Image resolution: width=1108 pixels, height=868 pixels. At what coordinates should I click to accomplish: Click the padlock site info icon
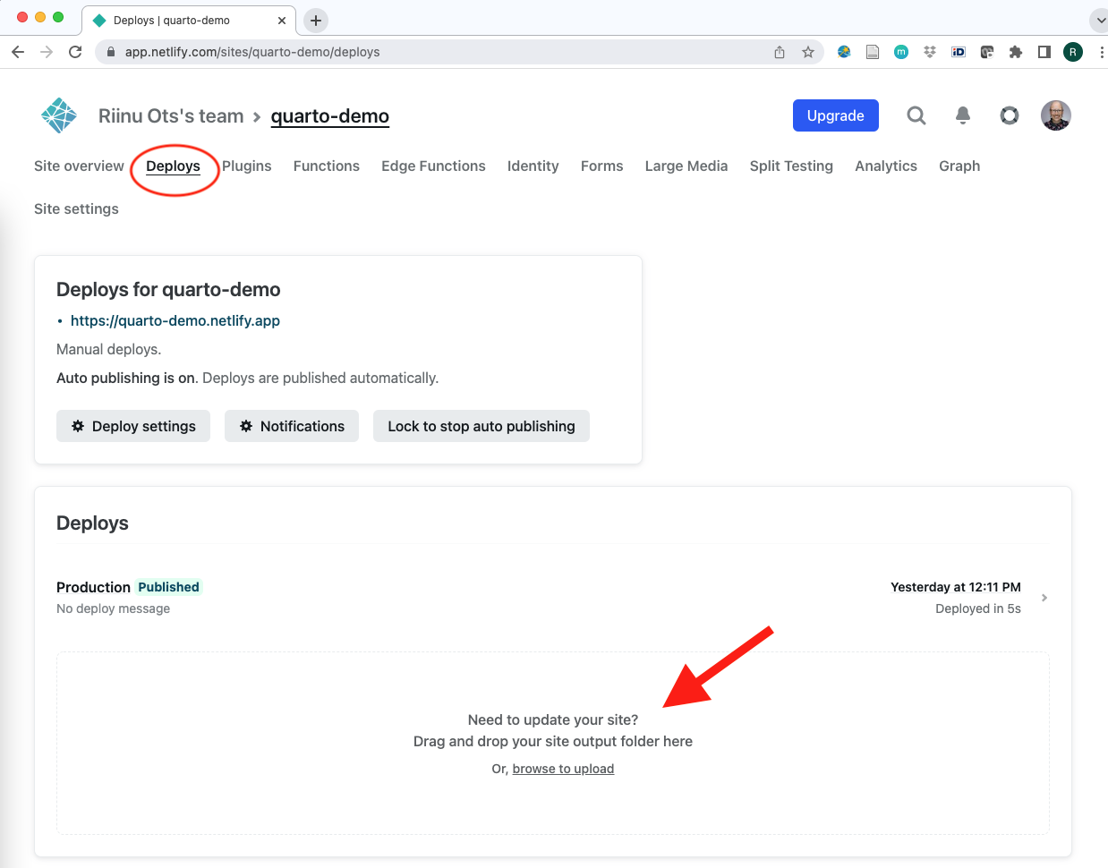point(111,52)
